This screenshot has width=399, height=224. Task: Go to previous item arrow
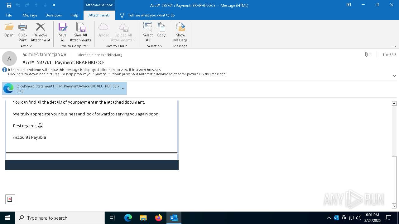coord(36,5)
